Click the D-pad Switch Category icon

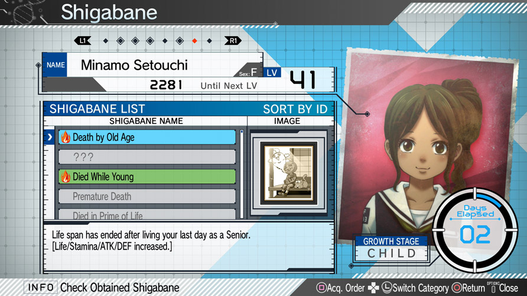373,288
